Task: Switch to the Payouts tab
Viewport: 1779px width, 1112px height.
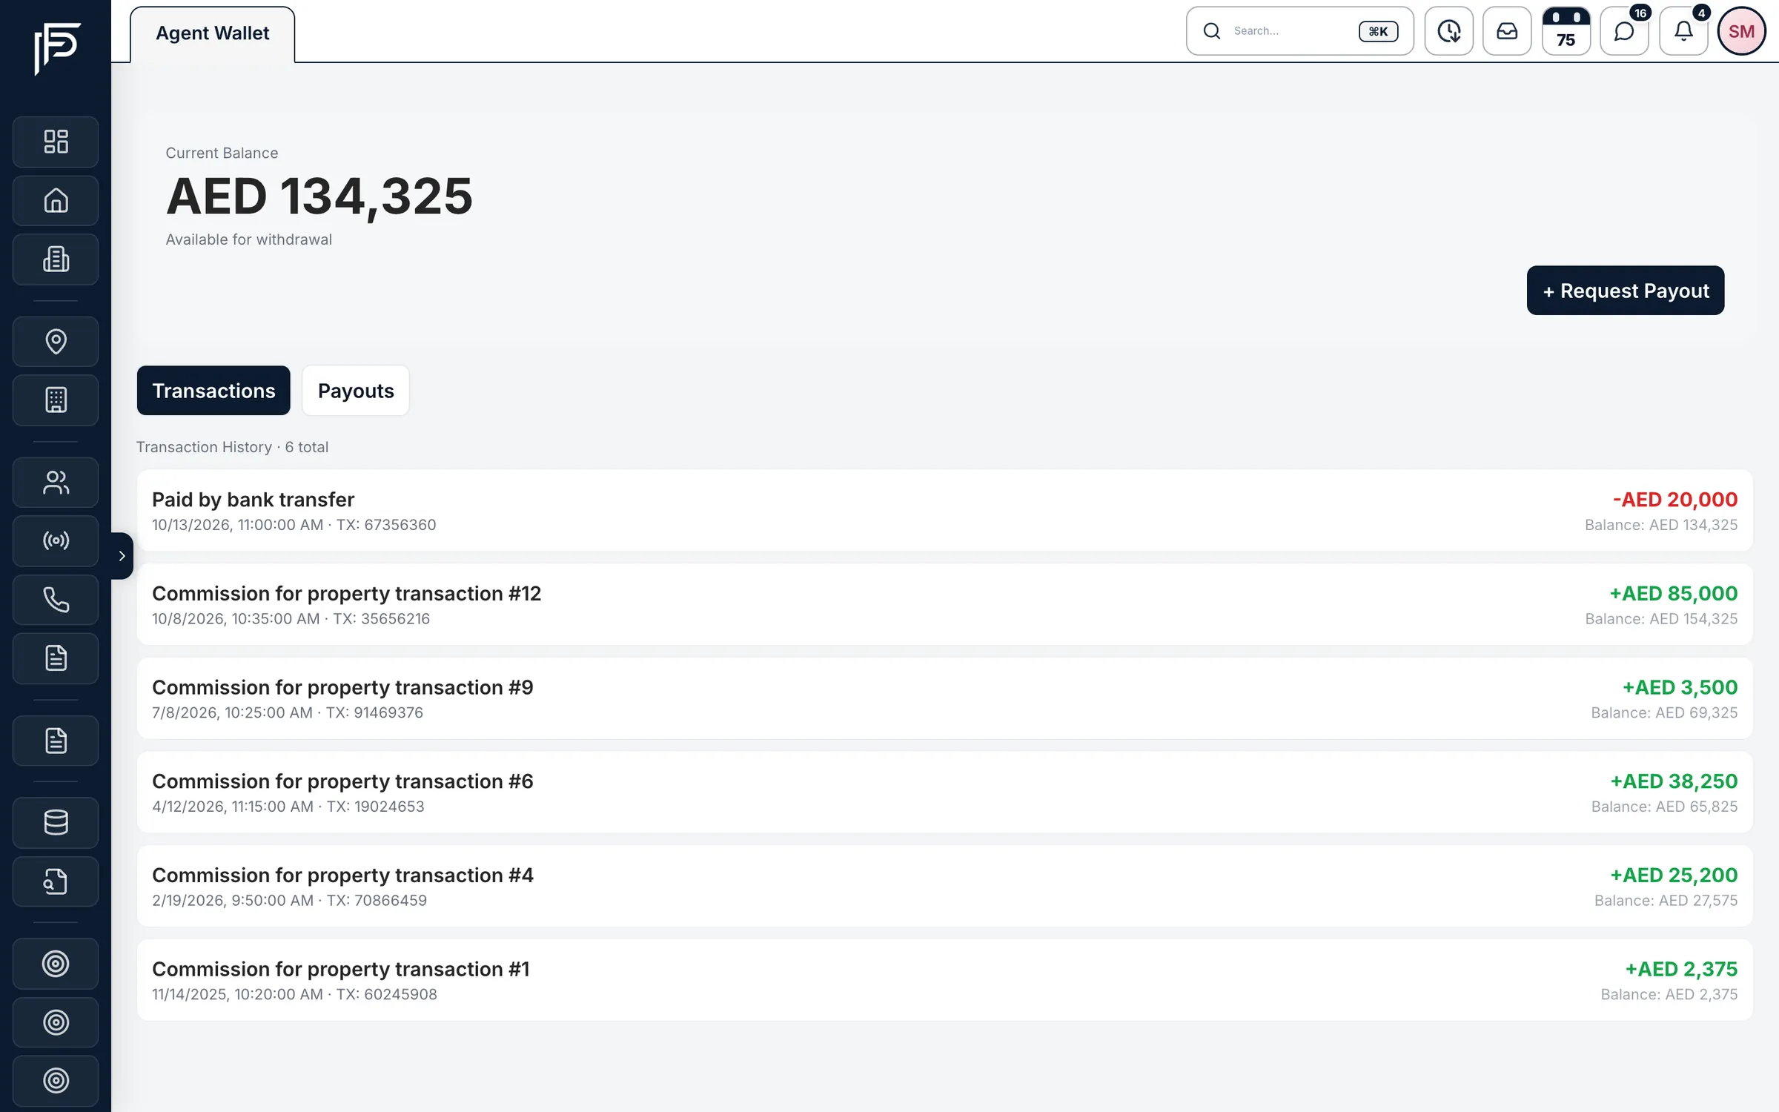Action: (x=356, y=391)
